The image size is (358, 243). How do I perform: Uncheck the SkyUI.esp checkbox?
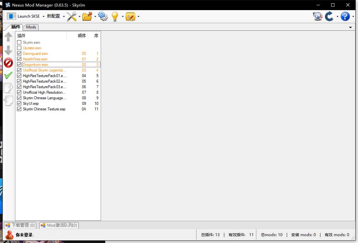[x=19, y=103]
